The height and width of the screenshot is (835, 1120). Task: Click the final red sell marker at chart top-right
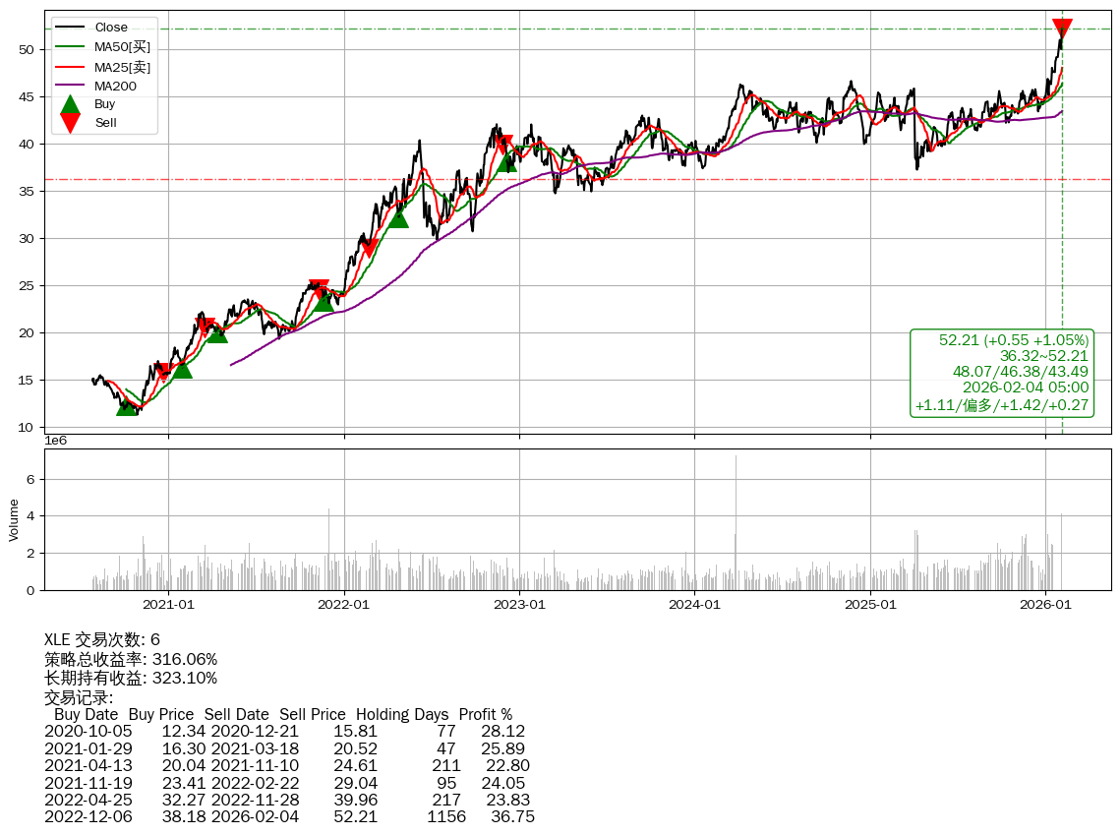(1062, 30)
